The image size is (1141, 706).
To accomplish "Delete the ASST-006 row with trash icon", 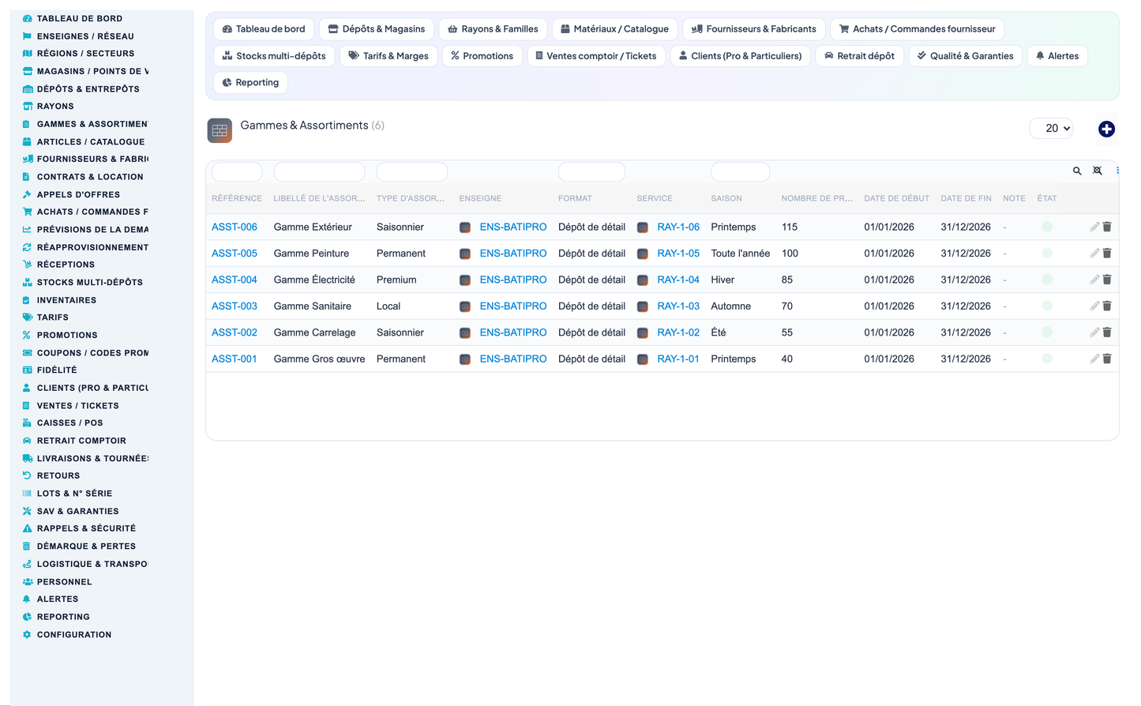I will (x=1107, y=227).
